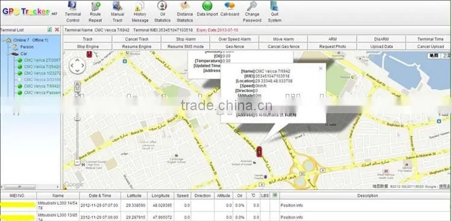Click the Cancel Geo fence button

coord(283,46)
